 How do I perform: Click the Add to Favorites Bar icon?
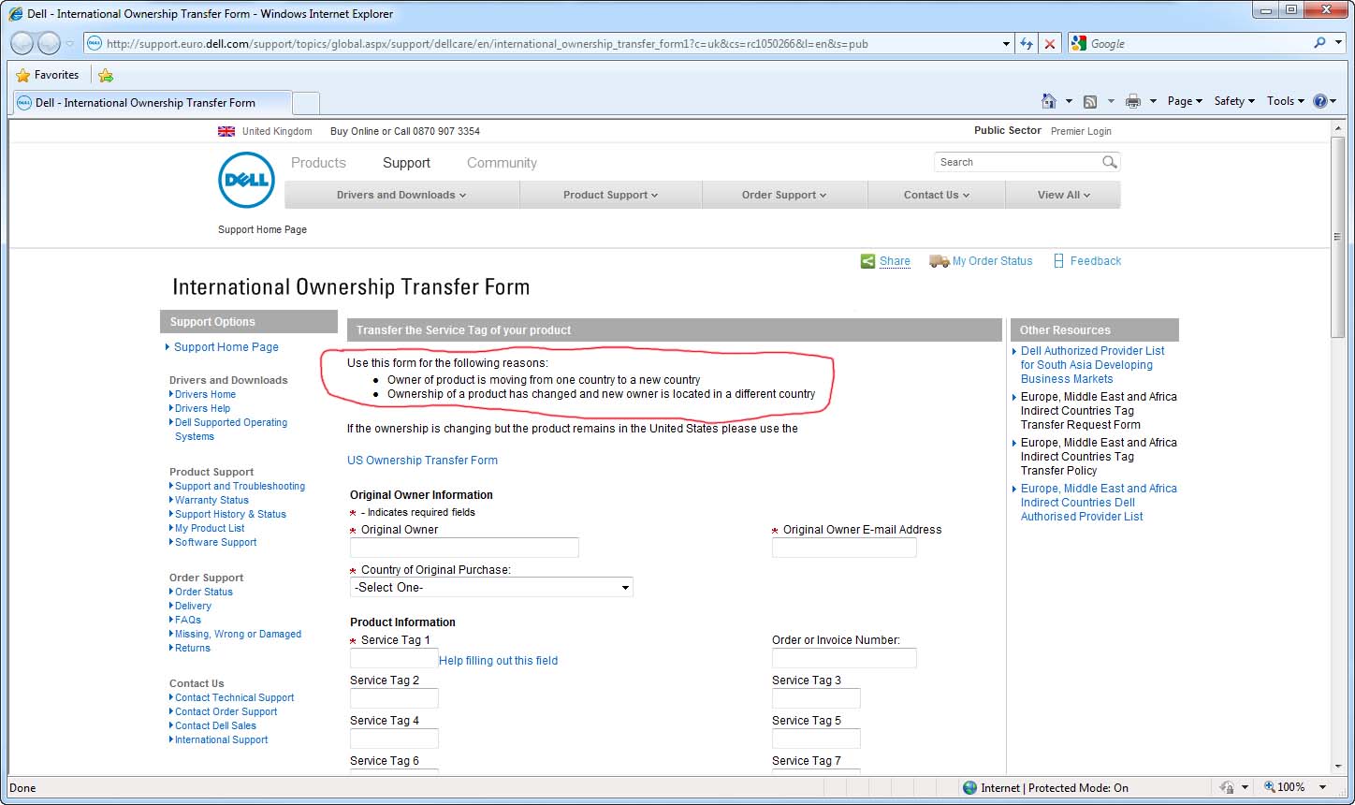point(106,75)
